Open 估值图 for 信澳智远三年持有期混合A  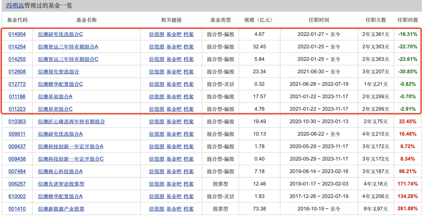click(x=157, y=47)
